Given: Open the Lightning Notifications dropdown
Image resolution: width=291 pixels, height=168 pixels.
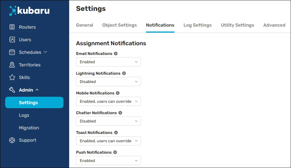Looking at the screenshot, I should pos(108,82).
